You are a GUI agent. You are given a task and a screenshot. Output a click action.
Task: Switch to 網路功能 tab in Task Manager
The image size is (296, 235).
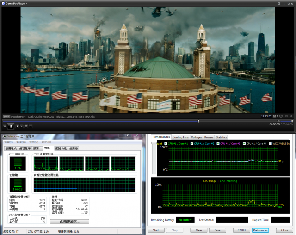point(61,148)
